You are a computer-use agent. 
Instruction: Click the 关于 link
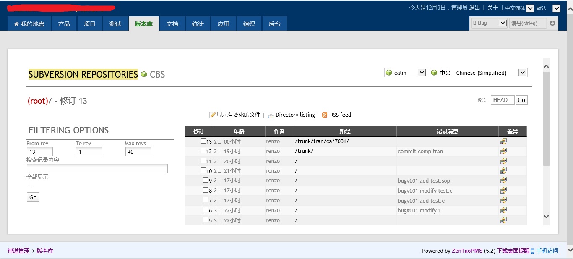493,8
